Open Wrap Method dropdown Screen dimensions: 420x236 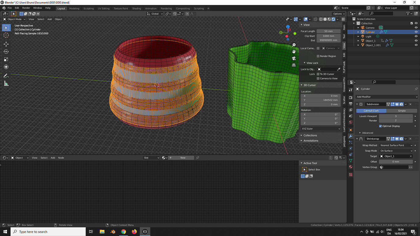click(396, 145)
